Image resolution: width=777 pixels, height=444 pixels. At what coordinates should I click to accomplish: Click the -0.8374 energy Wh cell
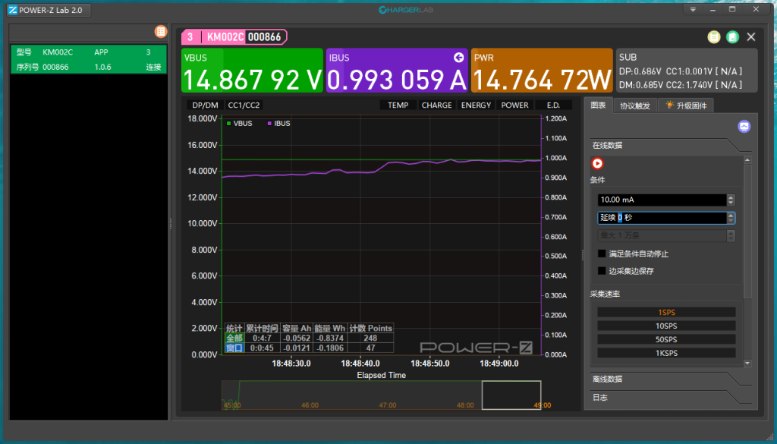330,338
